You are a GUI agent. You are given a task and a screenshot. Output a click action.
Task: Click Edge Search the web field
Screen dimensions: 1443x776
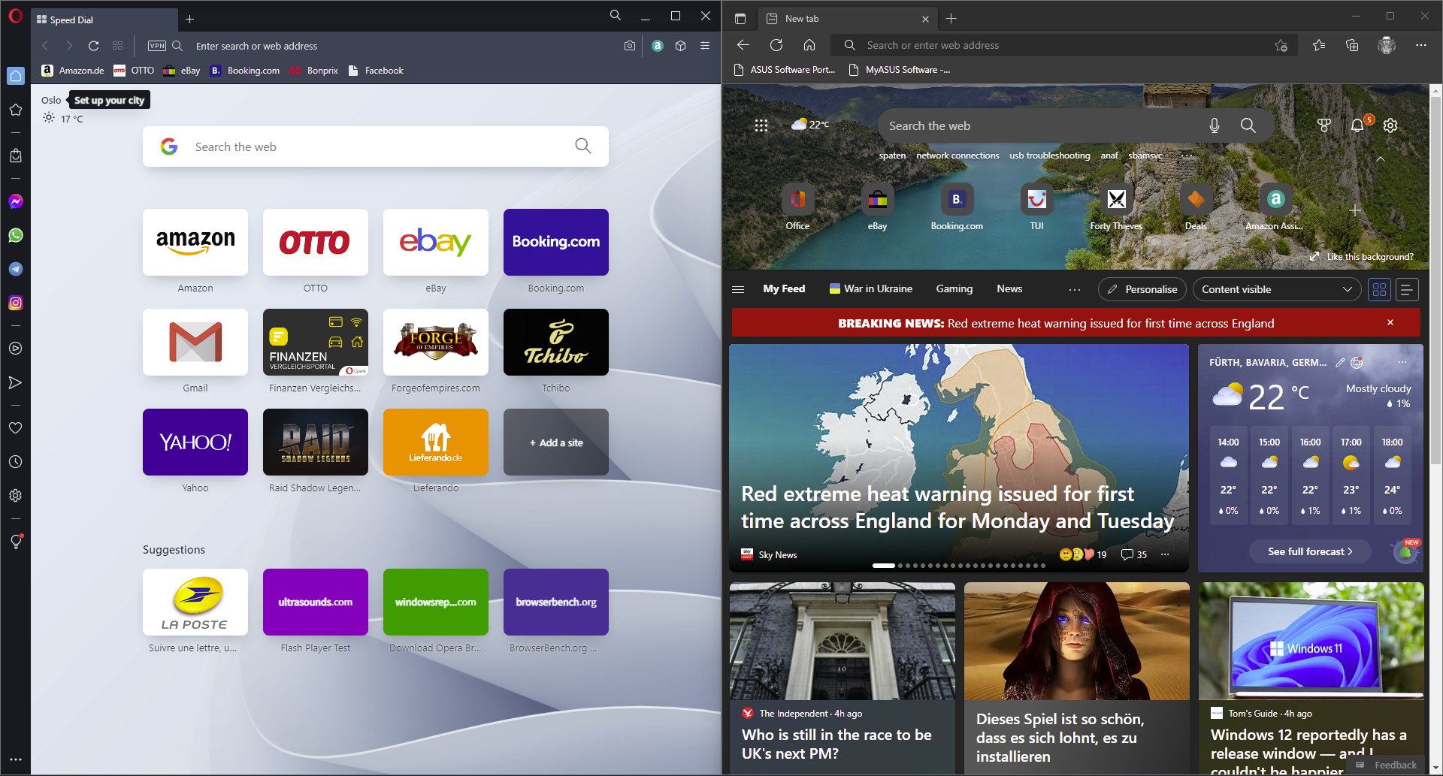1075,125
